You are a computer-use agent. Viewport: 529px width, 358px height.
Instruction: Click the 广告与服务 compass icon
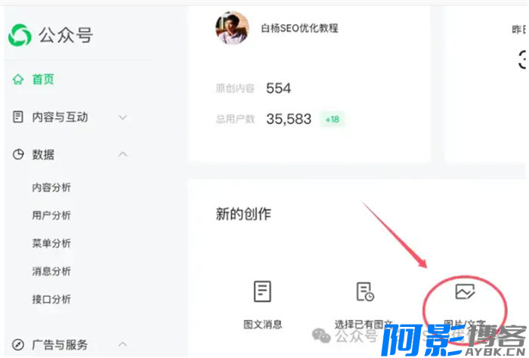18,345
